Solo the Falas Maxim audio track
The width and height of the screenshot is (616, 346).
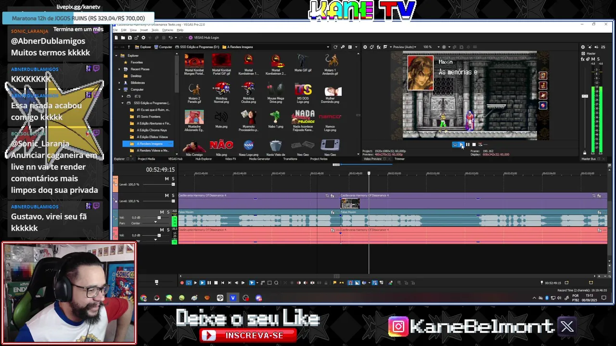click(168, 212)
